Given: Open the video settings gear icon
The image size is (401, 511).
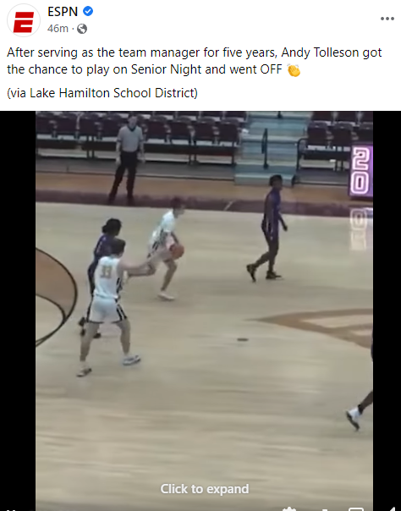Looking at the screenshot, I should (x=288, y=508).
